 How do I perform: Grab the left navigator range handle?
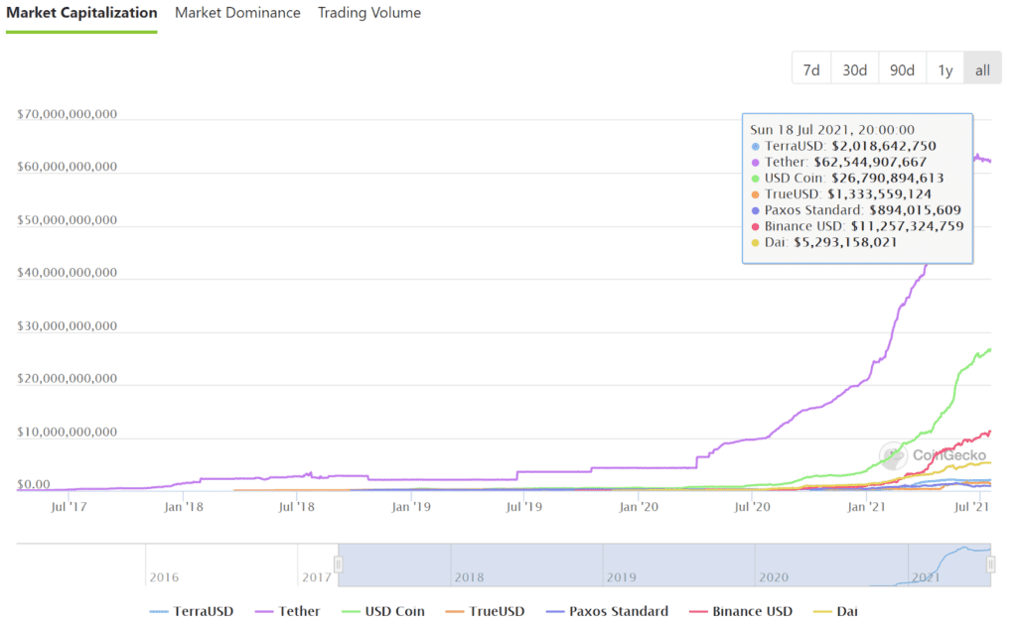tap(339, 564)
